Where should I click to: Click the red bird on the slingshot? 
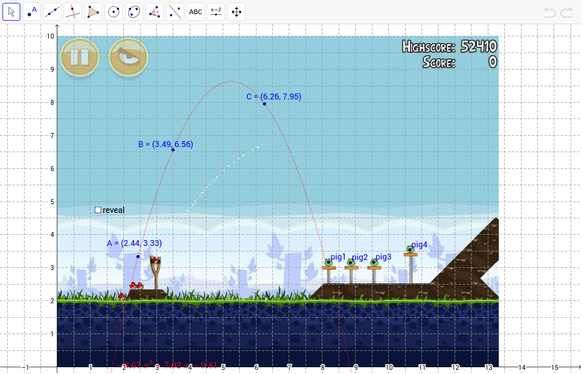click(x=156, y=260)
